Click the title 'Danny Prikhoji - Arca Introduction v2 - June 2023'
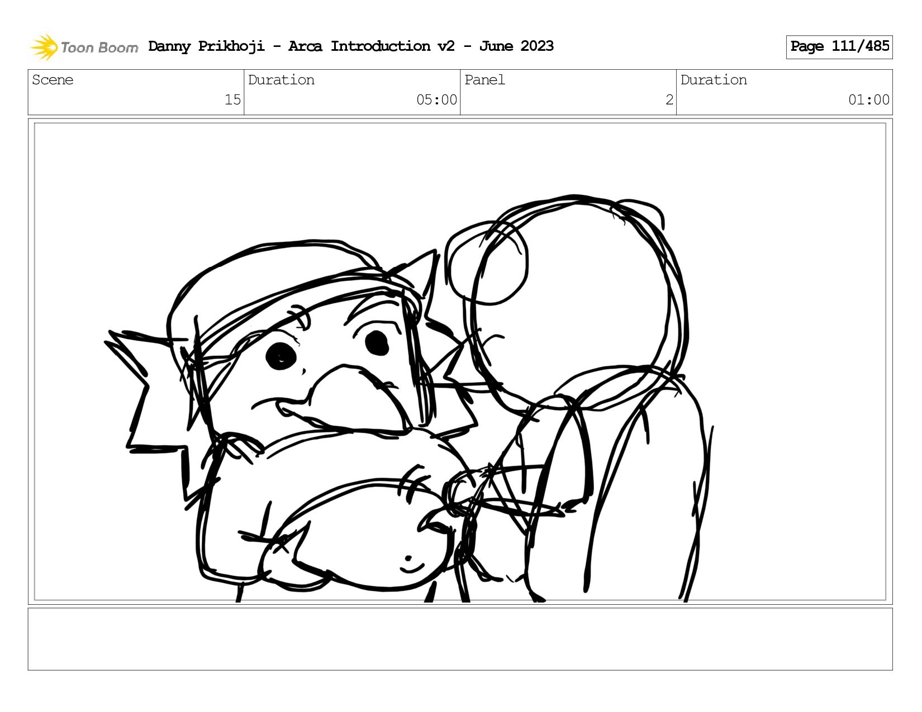The image size is (922, 712). coord(351,46)
